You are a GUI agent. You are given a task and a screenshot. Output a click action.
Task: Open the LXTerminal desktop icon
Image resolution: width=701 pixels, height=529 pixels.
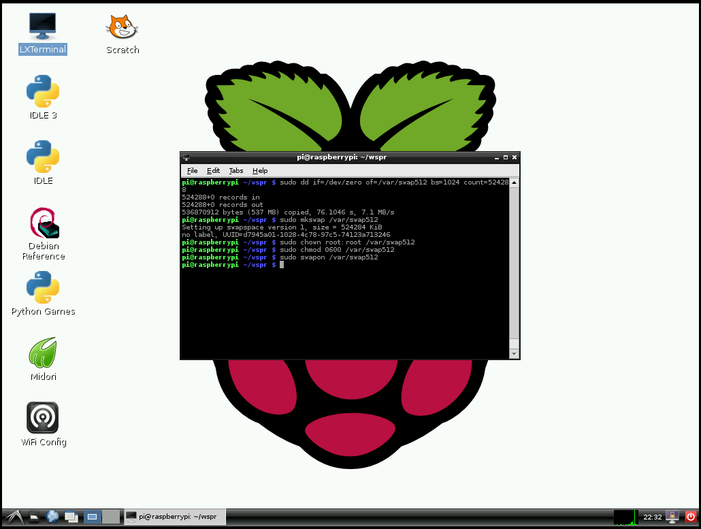(42, 33)
